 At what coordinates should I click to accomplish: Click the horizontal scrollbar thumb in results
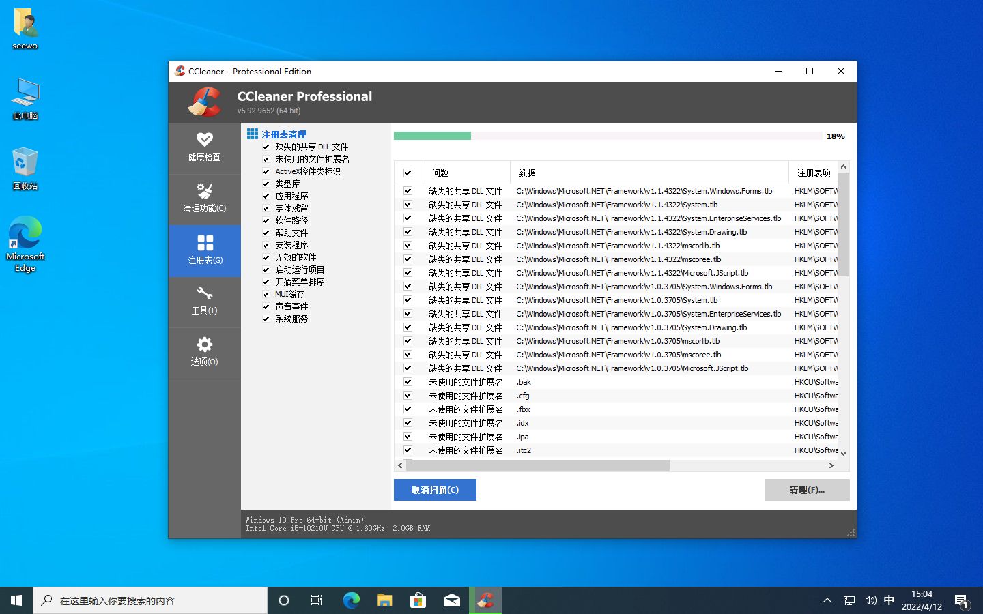click(538, 465)
